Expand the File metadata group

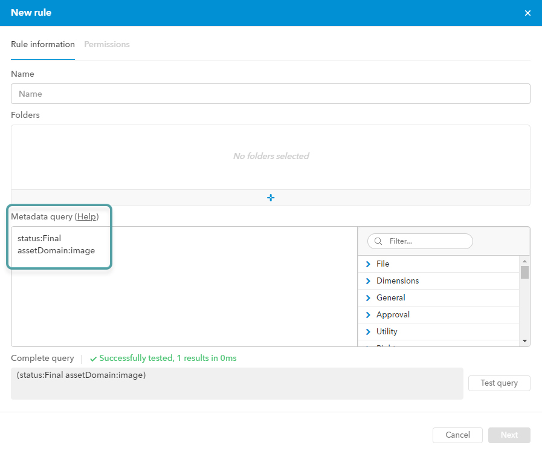click(x=368, y=264)
